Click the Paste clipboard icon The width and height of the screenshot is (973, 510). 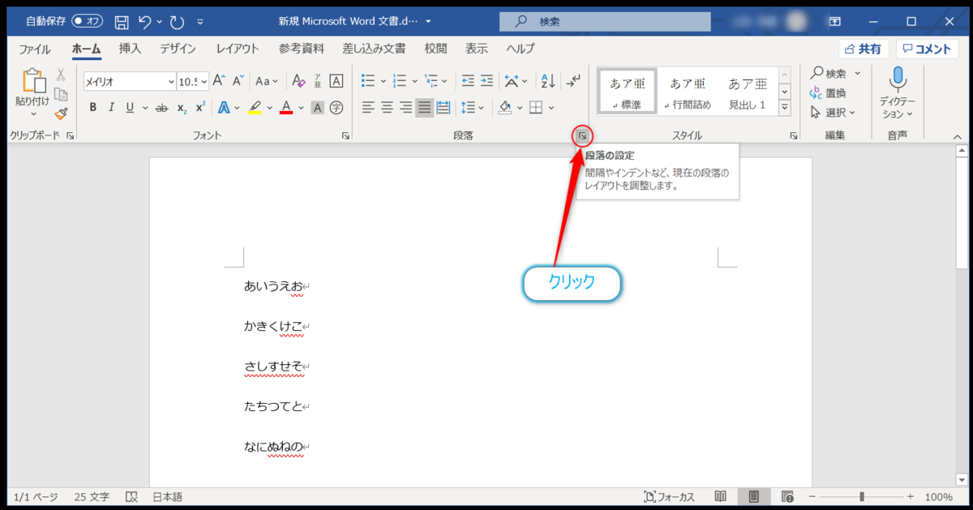32,80
